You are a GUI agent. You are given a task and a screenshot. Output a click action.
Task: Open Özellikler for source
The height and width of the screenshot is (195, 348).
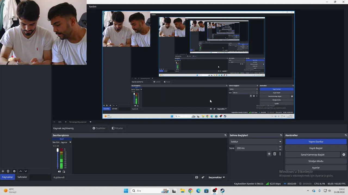pyautogui.click(x=99, y=128)
